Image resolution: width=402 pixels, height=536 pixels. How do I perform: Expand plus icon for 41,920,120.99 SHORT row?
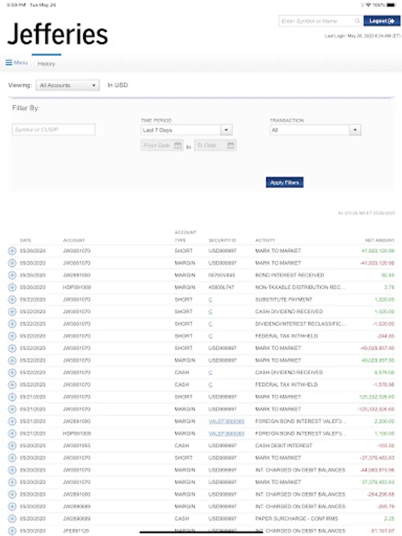(x=12, y=251)
